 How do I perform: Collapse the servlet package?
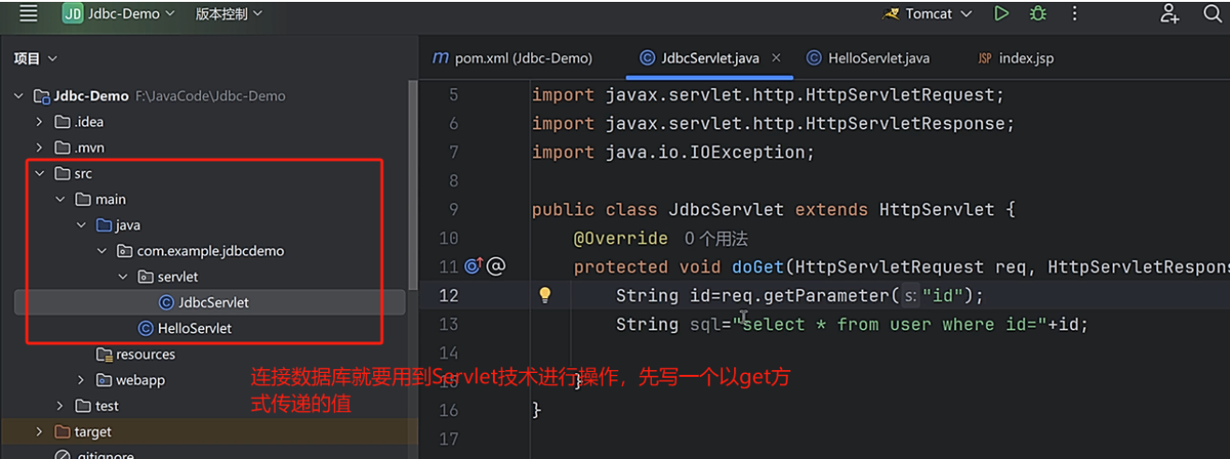click(x=123, y=277)
